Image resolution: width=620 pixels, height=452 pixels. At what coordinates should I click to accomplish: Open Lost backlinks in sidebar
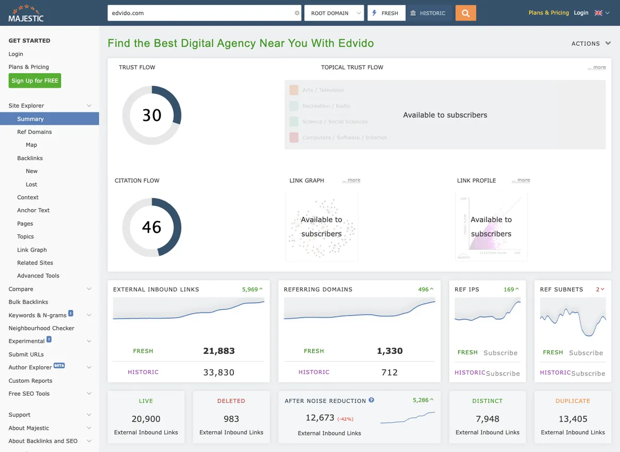tap(32, 184)
